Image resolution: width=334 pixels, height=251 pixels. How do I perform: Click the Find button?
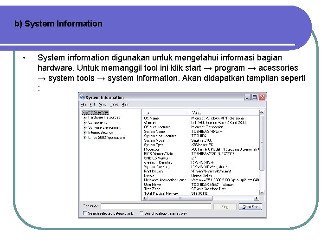point(225,206)
